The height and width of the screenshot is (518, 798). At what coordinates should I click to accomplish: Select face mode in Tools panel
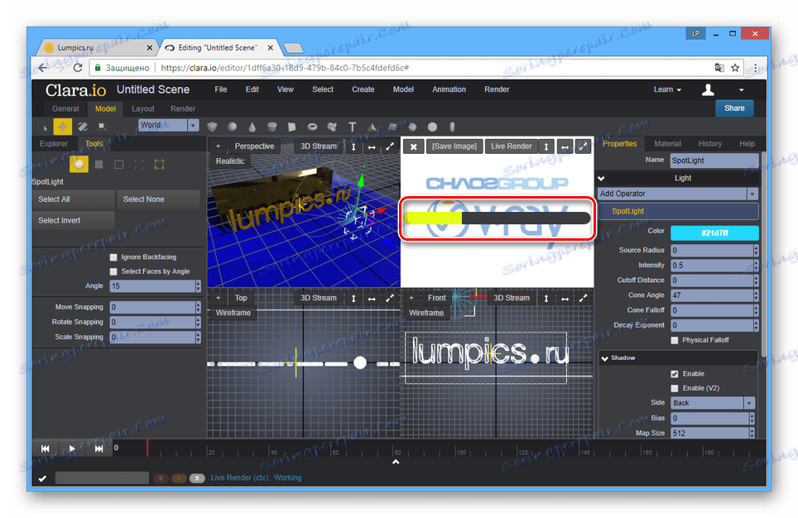(99, 165)
